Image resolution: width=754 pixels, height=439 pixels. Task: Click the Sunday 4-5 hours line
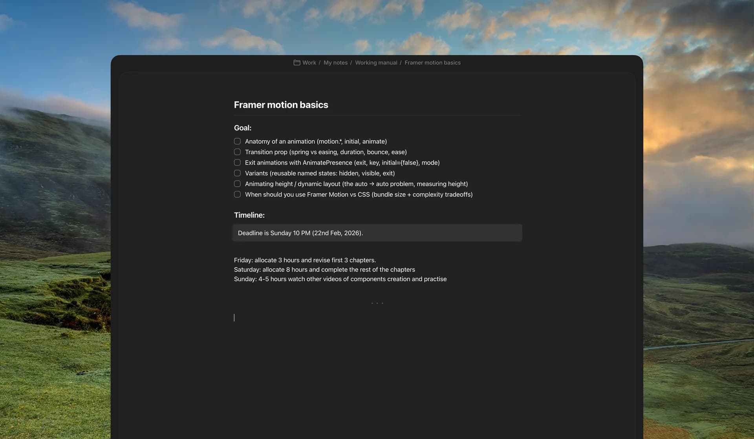click(340, 279)
